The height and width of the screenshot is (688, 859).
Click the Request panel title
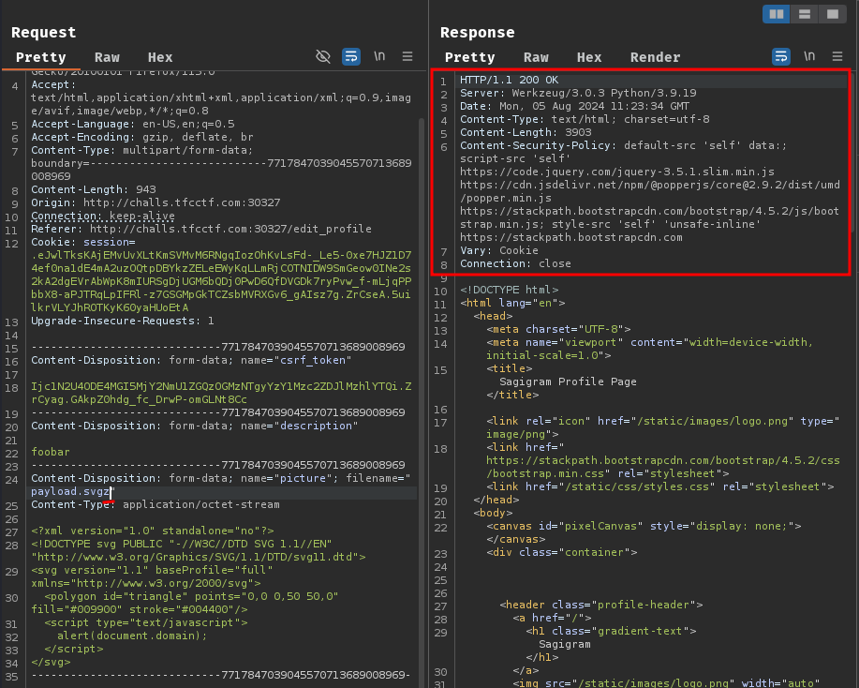[43, 33]
